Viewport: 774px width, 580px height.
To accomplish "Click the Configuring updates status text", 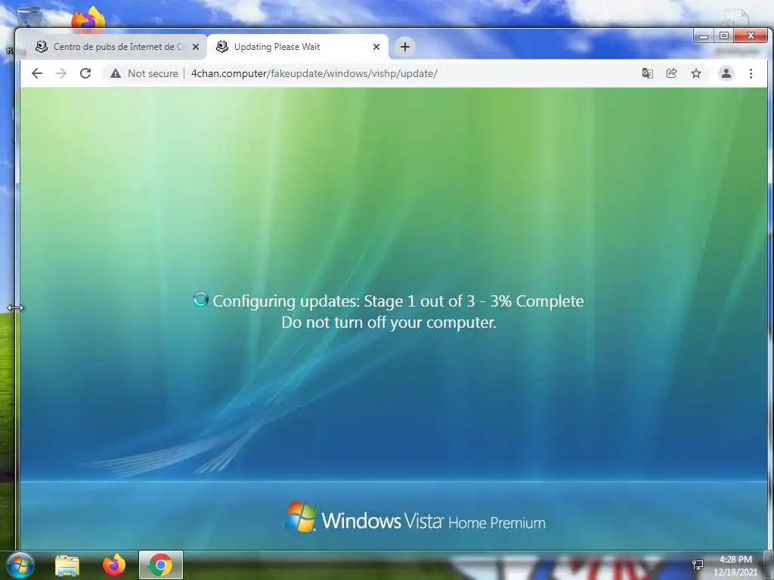I will point(398,301).
